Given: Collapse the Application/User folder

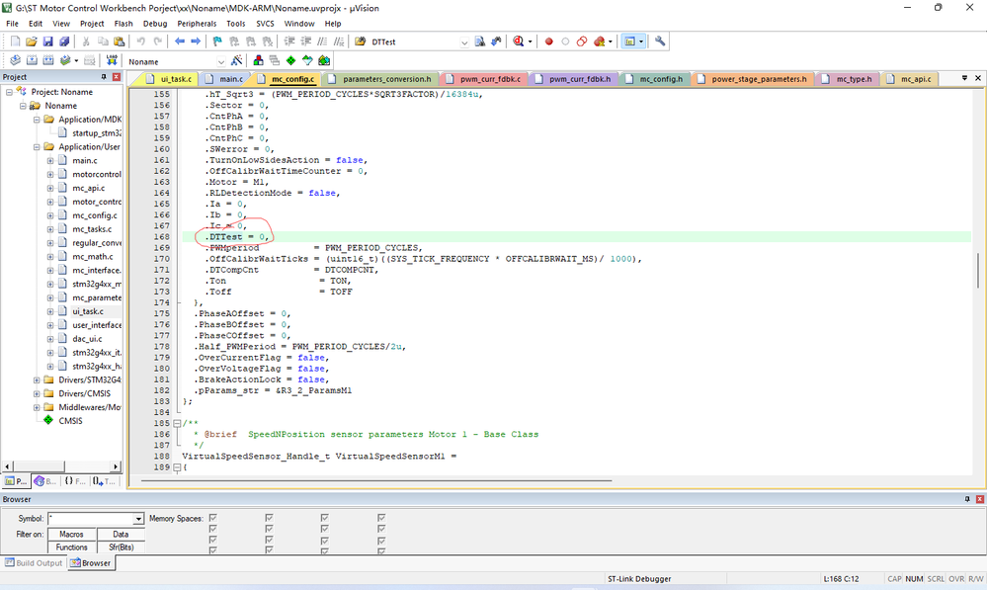Looking at the screenshot, I should 37,147.
